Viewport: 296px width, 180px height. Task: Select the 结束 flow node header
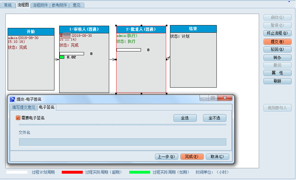(193, 29)
